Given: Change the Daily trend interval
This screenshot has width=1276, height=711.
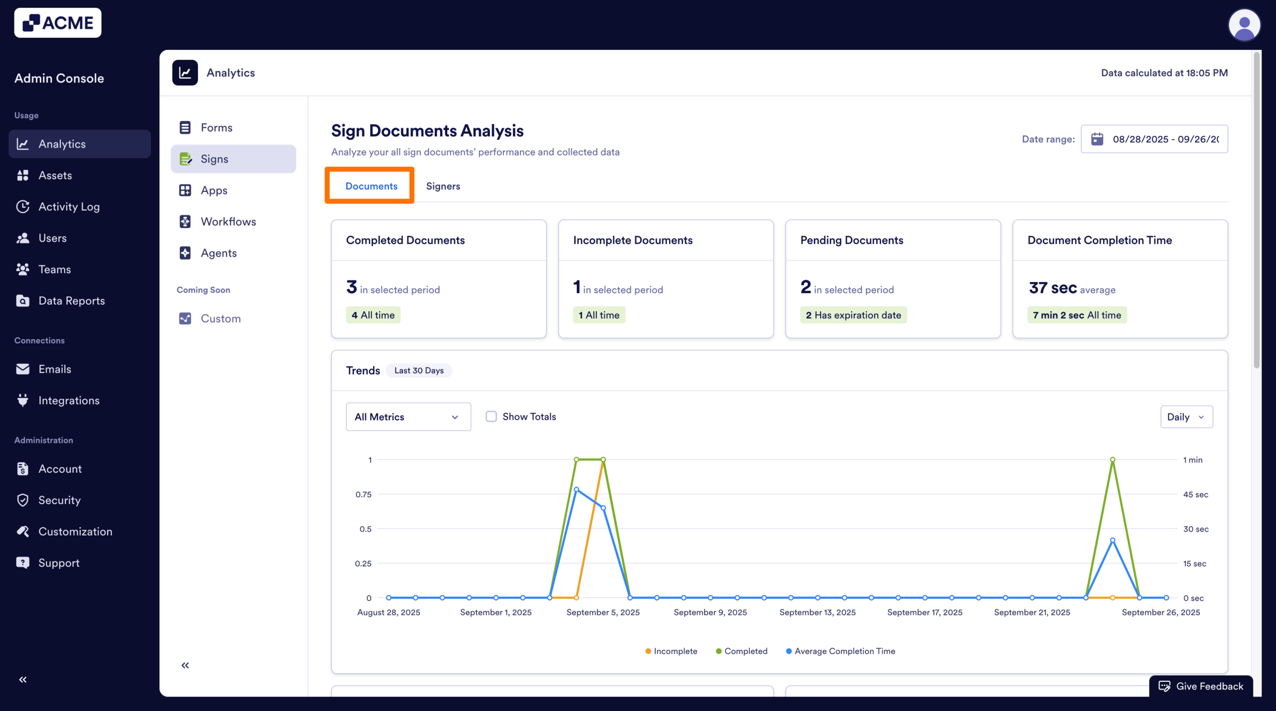Looking at the screenshot, I should (1186, 416).
